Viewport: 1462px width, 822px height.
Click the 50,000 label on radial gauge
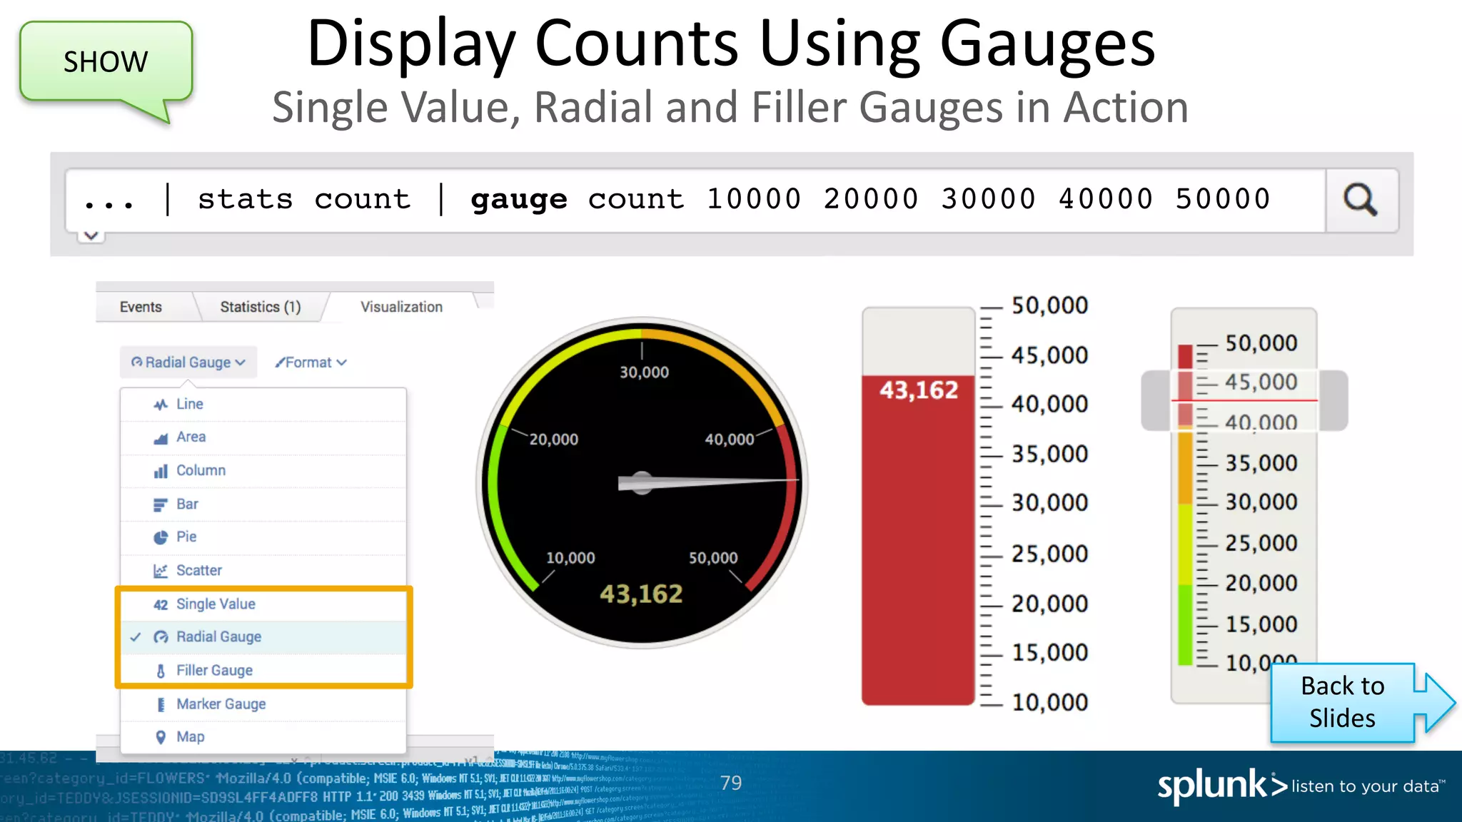pos(713,558)
